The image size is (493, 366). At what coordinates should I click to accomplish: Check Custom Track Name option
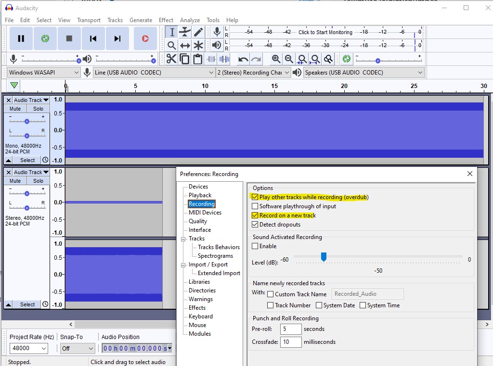point(270,294)
